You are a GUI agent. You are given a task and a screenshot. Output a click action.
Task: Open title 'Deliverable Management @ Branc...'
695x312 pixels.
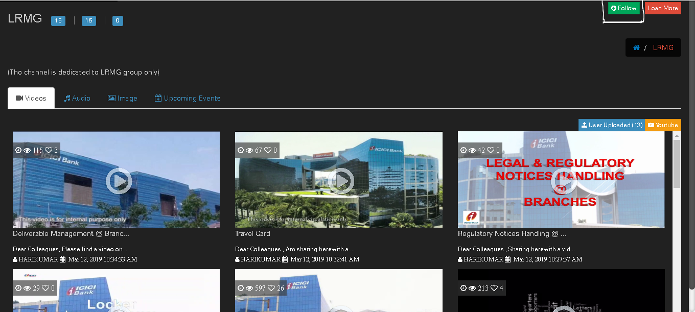(71, 233)
